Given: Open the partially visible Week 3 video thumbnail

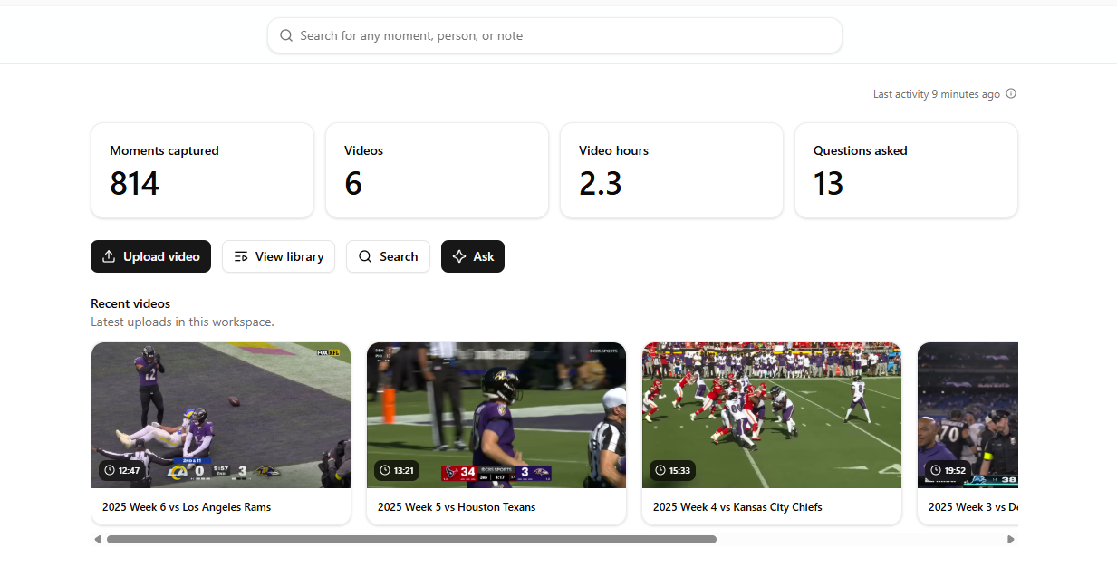Looking at the screenshot, I should tap(968, 415).
